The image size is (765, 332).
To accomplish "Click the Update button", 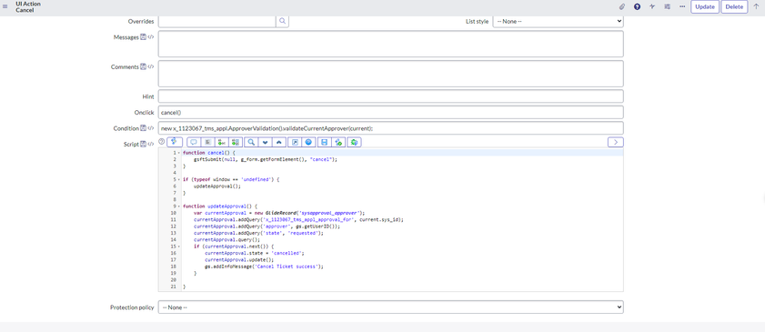I will pyautogui.click(x=704, y=7).
